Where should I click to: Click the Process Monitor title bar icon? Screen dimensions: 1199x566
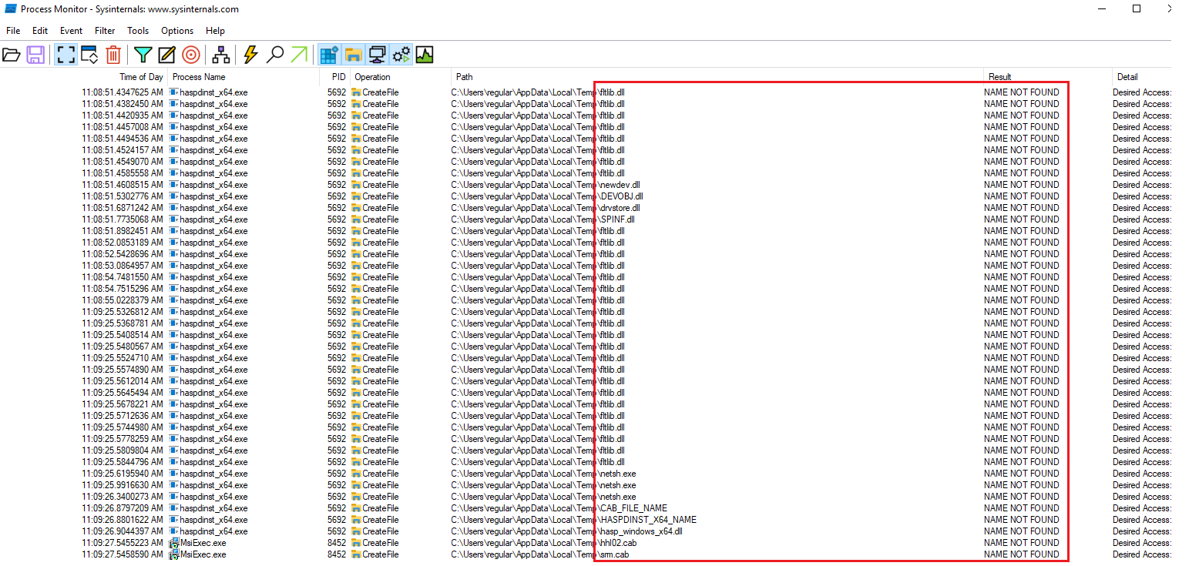pos(11,9)
